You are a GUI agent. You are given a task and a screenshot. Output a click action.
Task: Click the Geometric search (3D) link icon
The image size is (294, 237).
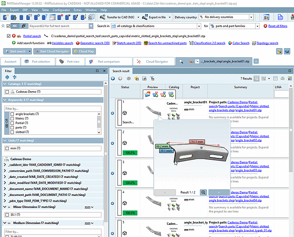(78, 43)
